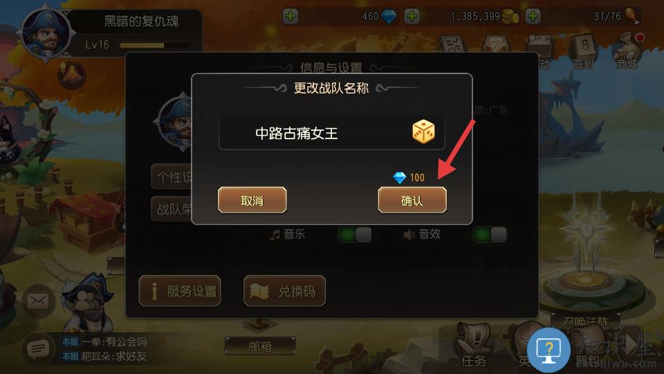Click the team name input field
This screenshot has width=664, height=374.
331,133
